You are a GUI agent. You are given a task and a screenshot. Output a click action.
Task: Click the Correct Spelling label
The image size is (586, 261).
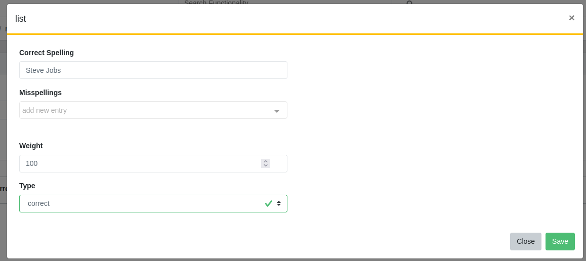click(x=47, y=53)
